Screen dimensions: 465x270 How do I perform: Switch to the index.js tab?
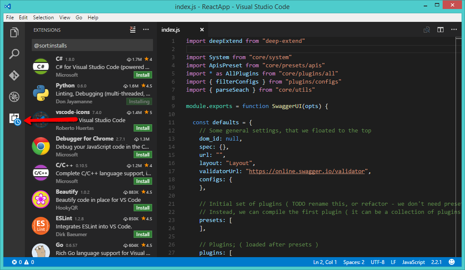click(x=171, y=30)
